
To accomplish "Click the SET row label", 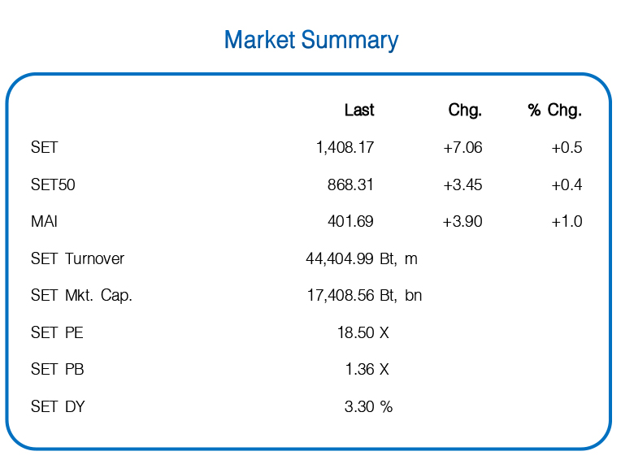I will (x=45, y=147).
